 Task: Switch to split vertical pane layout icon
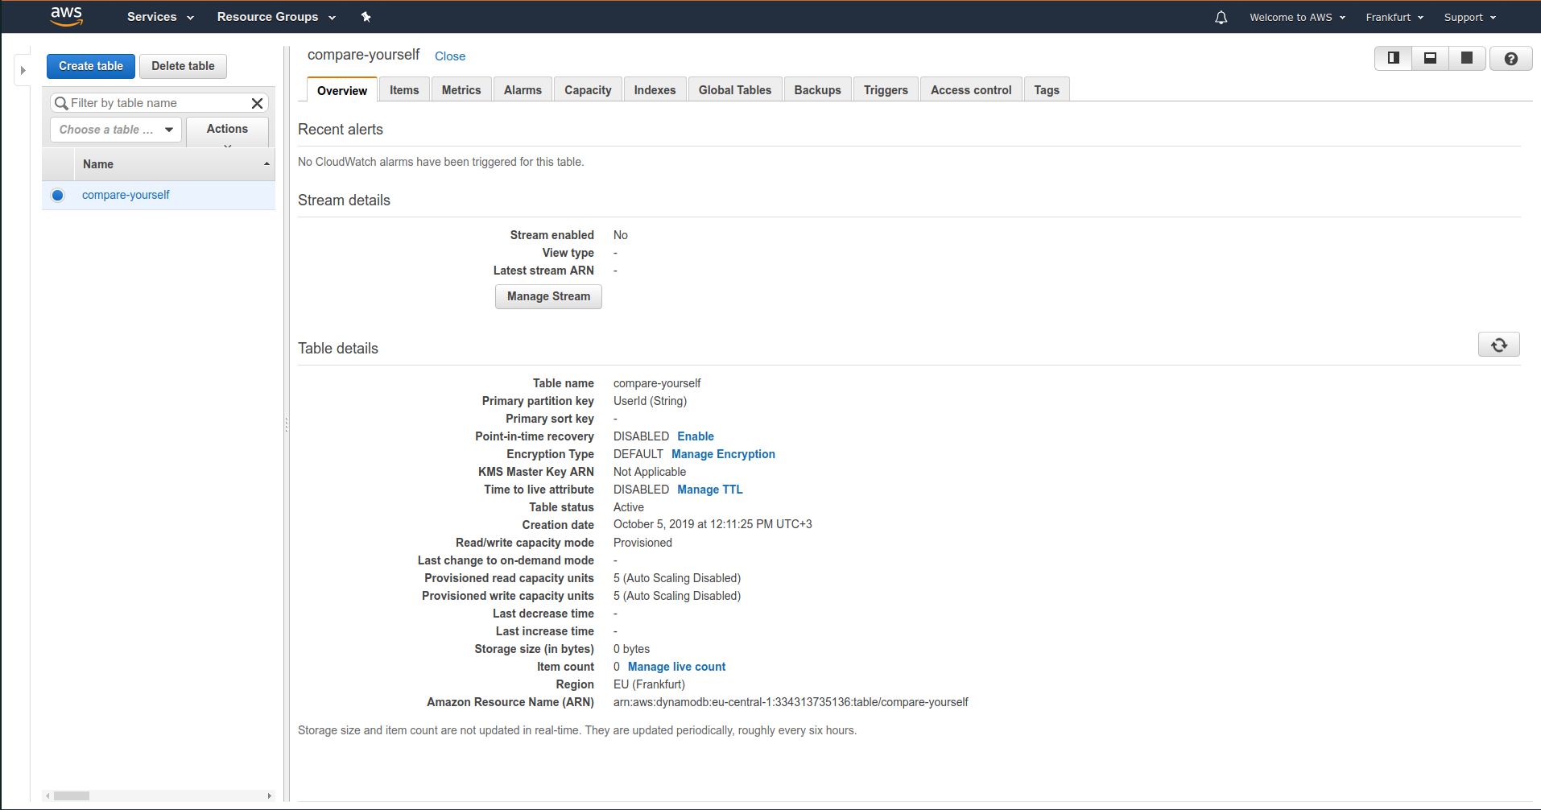pos(1394,58)
